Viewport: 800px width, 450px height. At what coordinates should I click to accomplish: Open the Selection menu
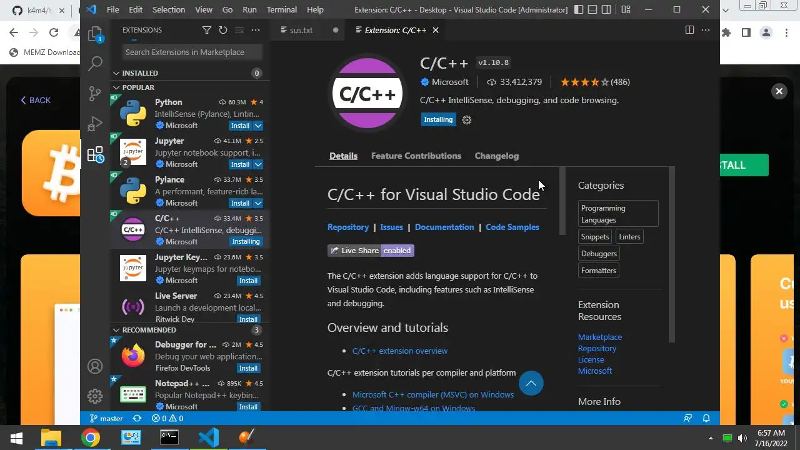coord(169,9)
